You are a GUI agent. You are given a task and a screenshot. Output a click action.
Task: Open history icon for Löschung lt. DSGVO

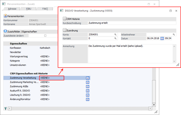(x=87, y=95)
